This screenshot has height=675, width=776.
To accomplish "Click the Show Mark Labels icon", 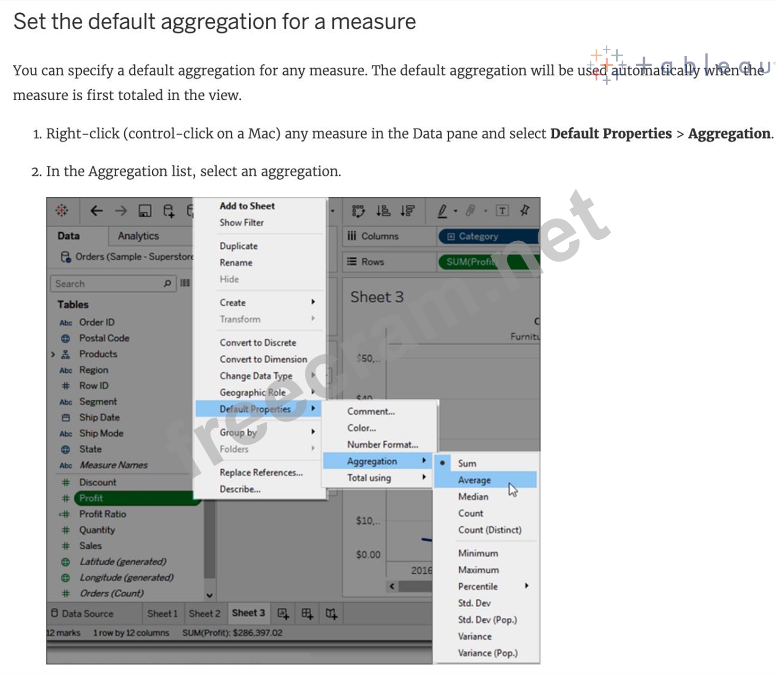I will coord(502,210).
